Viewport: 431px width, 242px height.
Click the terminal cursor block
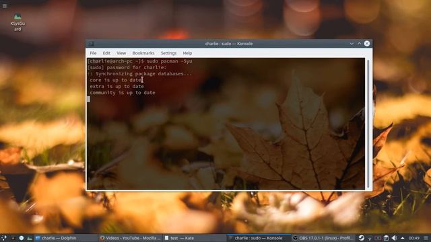(88, 99)
